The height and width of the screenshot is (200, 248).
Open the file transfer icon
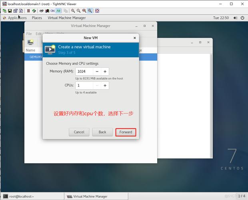click(66, 11)
